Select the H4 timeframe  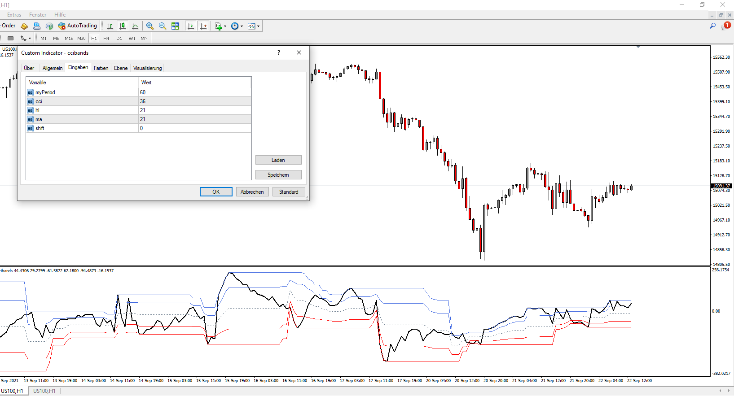point(106,39)
